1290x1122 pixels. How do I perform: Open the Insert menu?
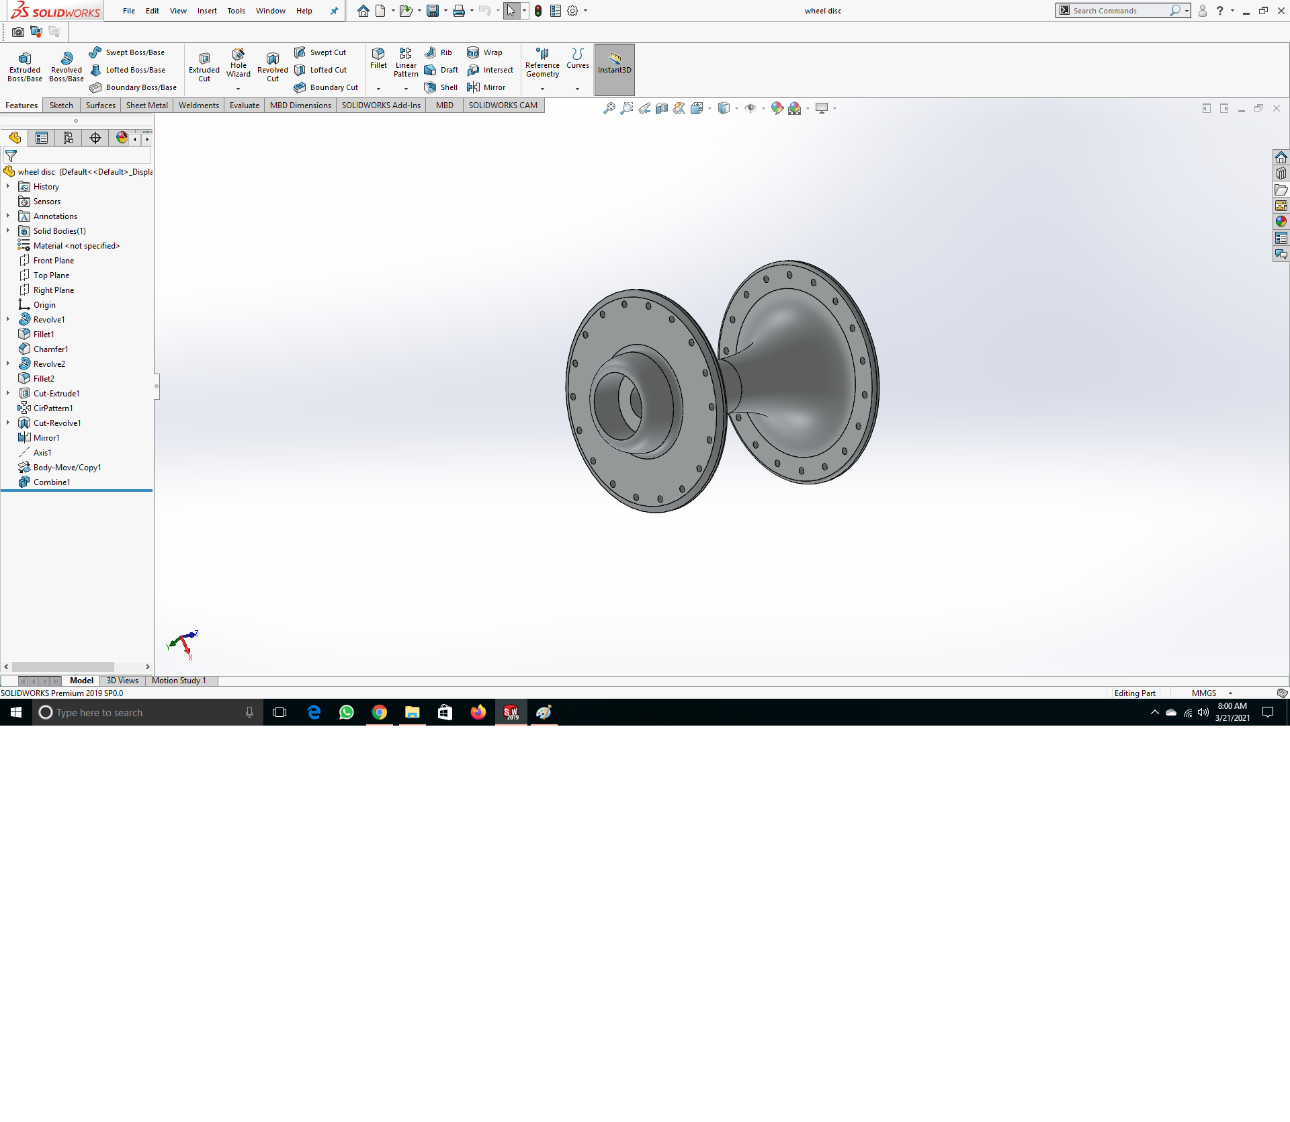coord(207,11)
